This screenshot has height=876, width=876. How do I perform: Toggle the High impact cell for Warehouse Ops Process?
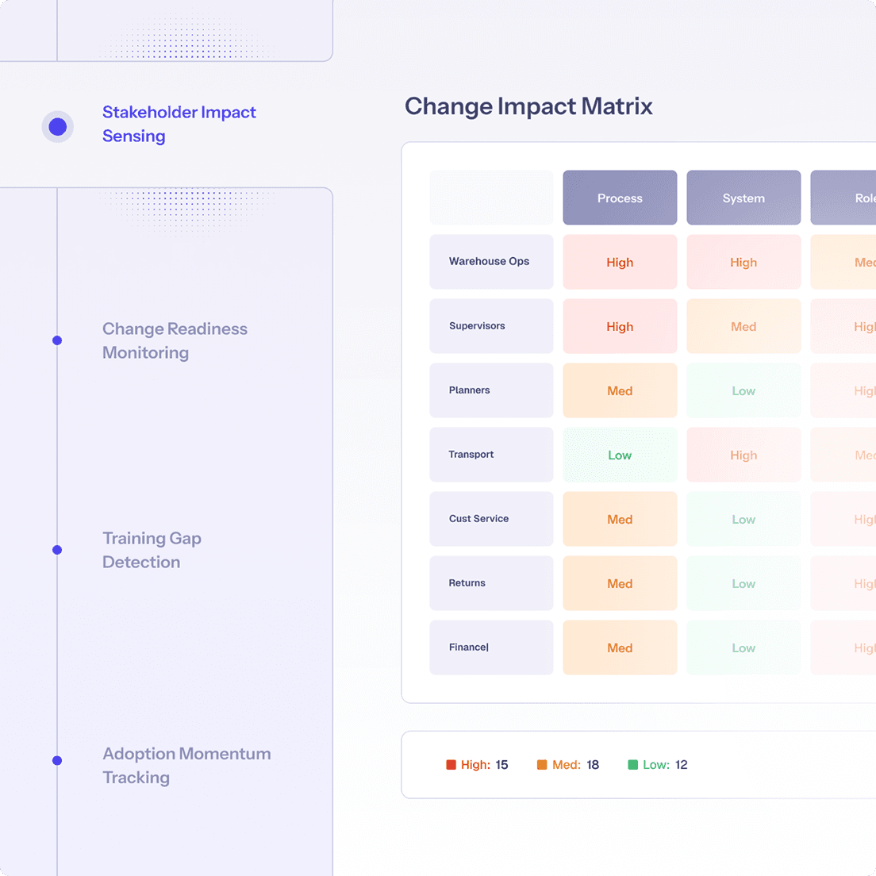[x=620, y=262]
